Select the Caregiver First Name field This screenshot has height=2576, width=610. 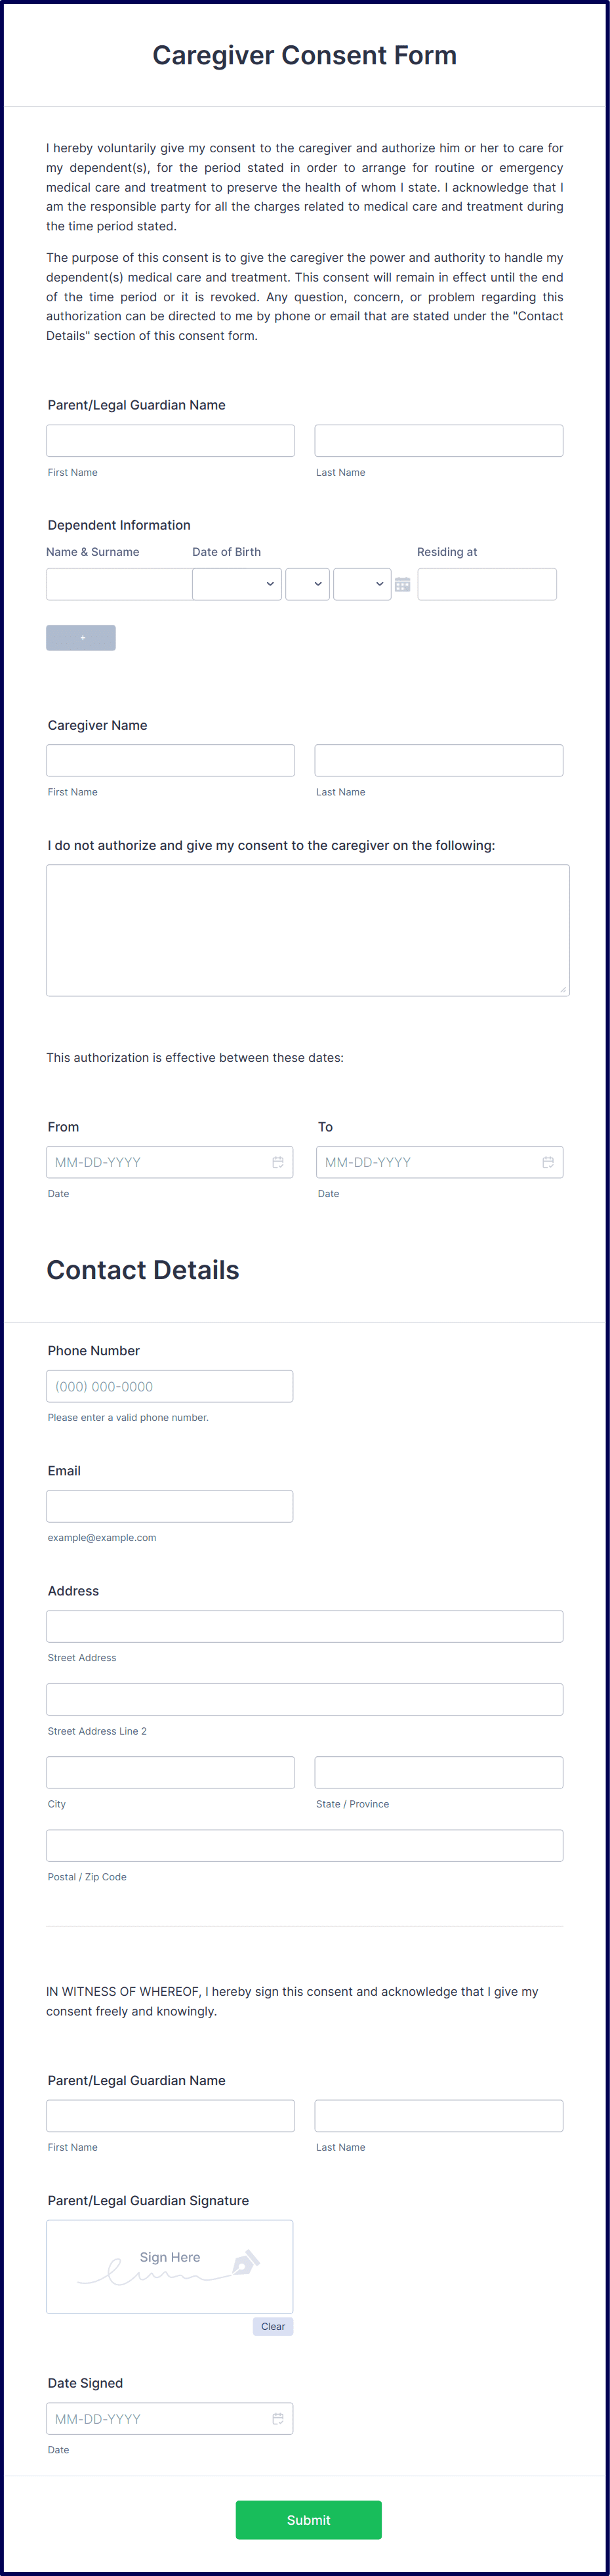tap(170, 760)
